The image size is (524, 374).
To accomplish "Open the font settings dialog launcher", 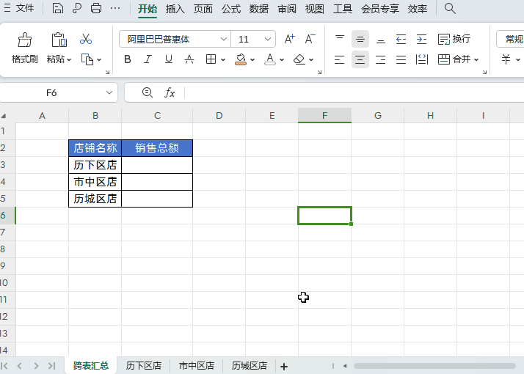I will 319,72.
